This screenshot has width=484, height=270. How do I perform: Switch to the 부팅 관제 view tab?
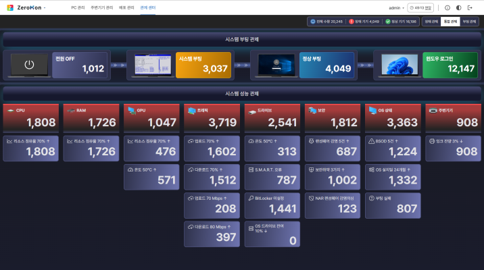[469, 22]
